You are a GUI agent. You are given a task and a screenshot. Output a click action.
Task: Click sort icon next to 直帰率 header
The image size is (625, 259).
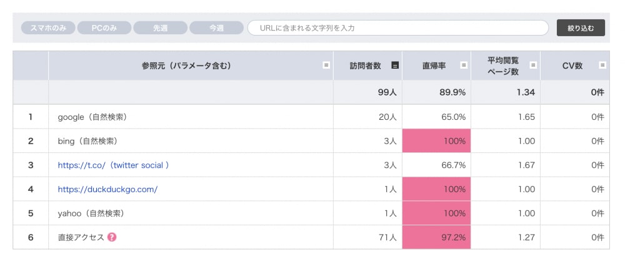[463, 66]
